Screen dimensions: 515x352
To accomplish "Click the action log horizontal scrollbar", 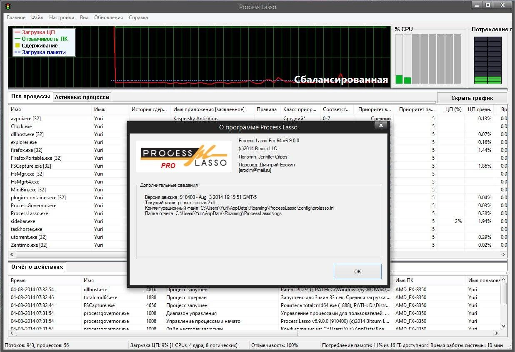I will point(254,333).
